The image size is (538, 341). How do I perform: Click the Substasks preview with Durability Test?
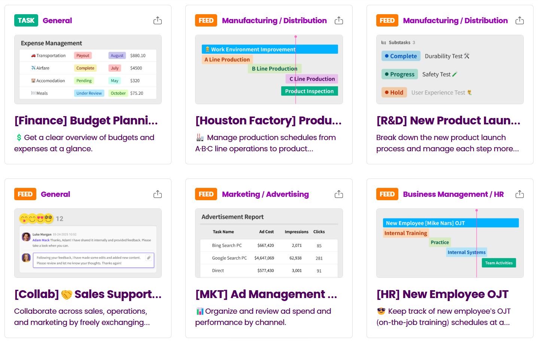tap(450, 69)
